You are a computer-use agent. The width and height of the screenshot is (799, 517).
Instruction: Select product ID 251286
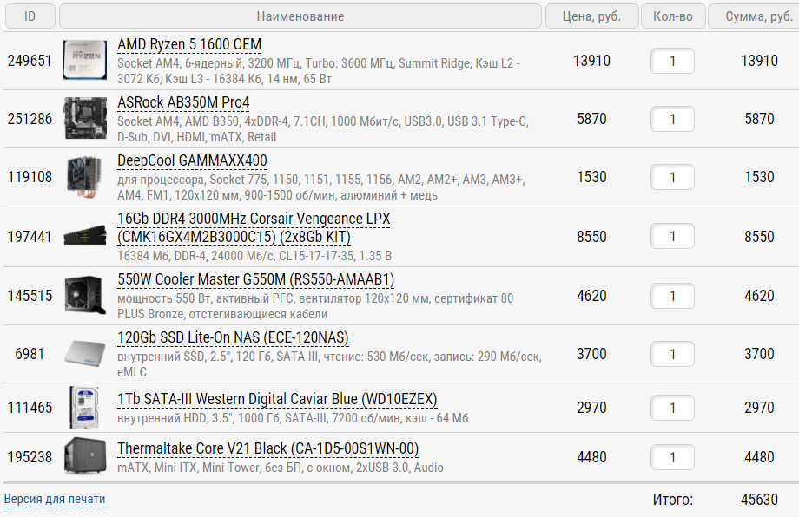[30, 119]
